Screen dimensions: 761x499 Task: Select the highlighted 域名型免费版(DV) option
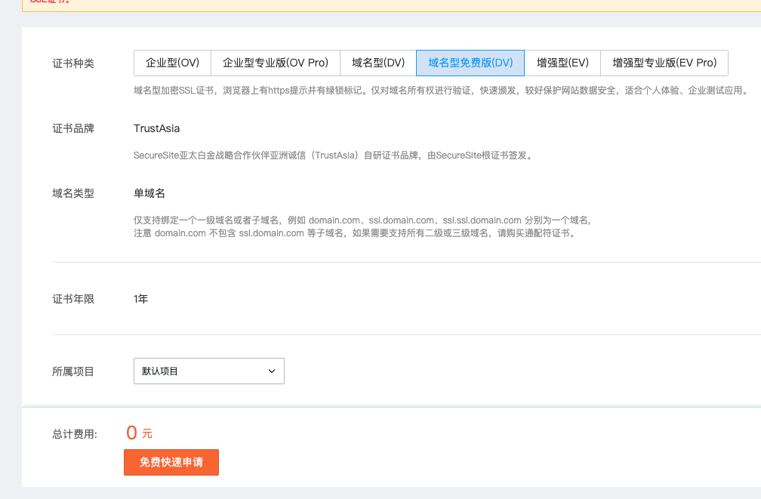pos(470,63)
